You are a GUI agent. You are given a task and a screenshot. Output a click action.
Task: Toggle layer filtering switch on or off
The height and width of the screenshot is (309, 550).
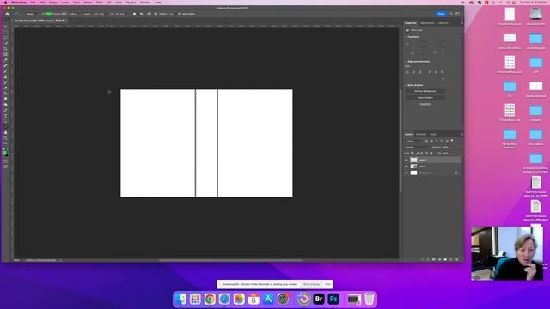(452, 141)
